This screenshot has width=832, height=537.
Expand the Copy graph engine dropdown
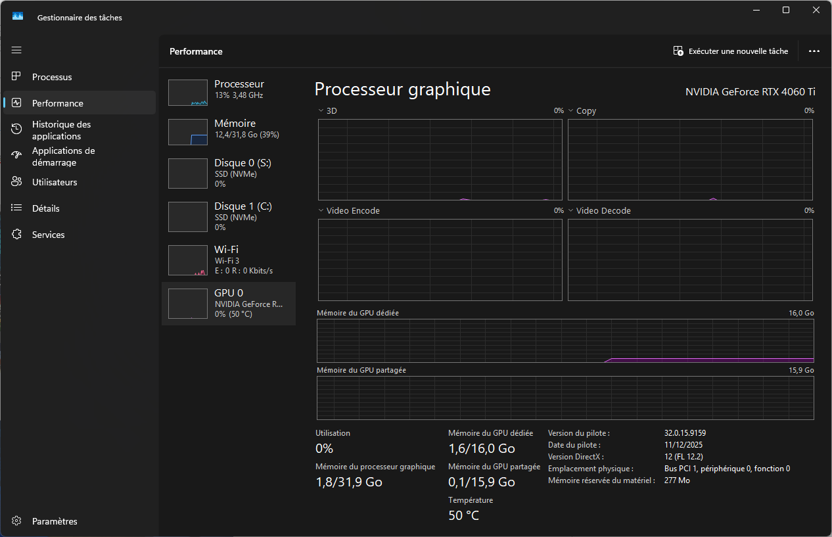point(571,111)
